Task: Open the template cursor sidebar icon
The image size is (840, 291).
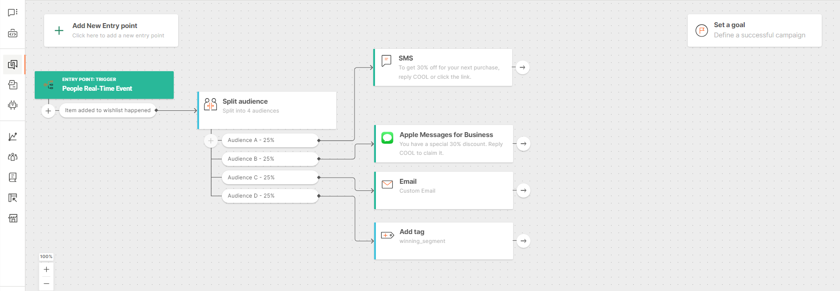Action: pyautogui.click(x=12, y=198)
